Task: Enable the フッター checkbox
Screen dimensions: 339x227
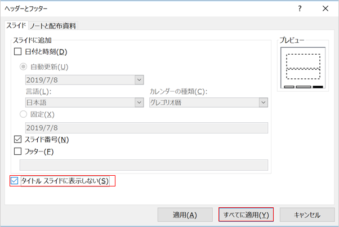Action: point(17,152)
